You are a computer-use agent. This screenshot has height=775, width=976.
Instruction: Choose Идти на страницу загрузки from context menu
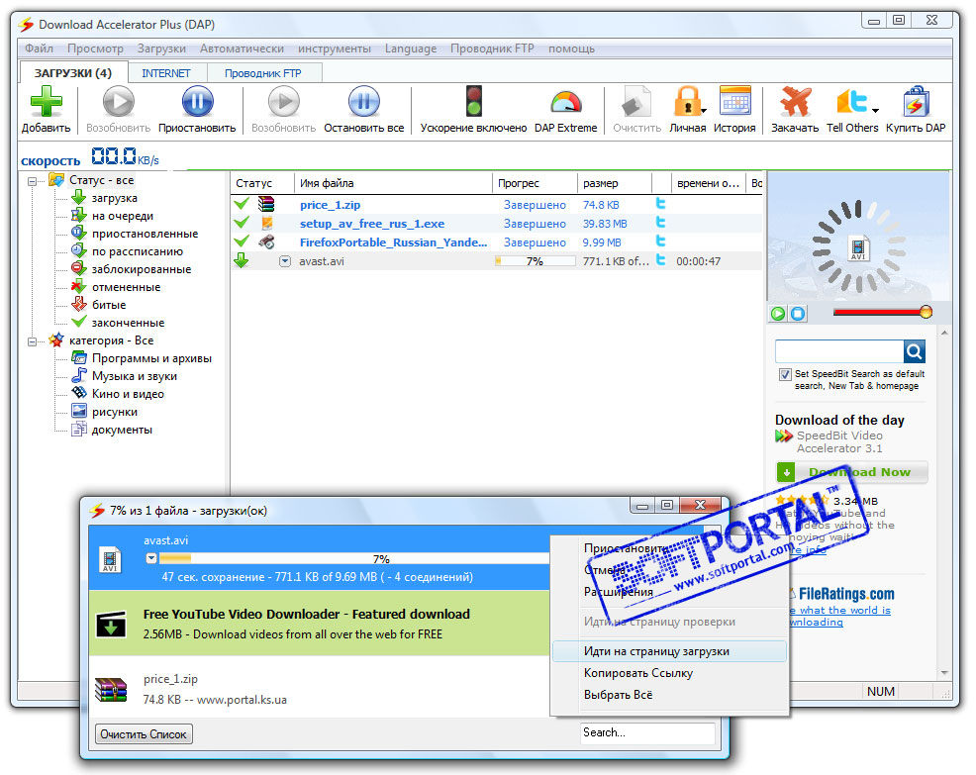(670, 651)
